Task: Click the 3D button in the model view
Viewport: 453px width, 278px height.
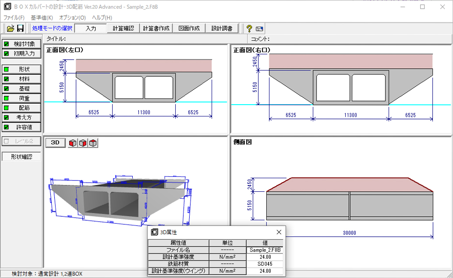Action: point(55,143)
